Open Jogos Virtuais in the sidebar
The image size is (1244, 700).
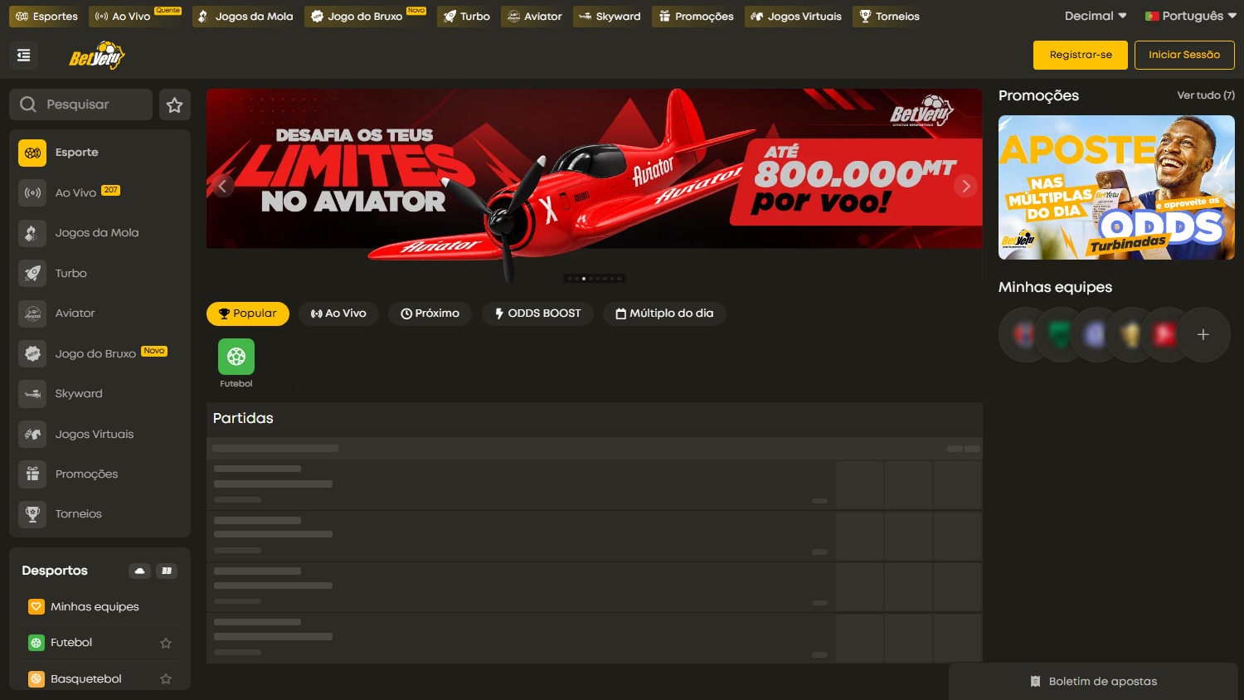click(100, 434)
